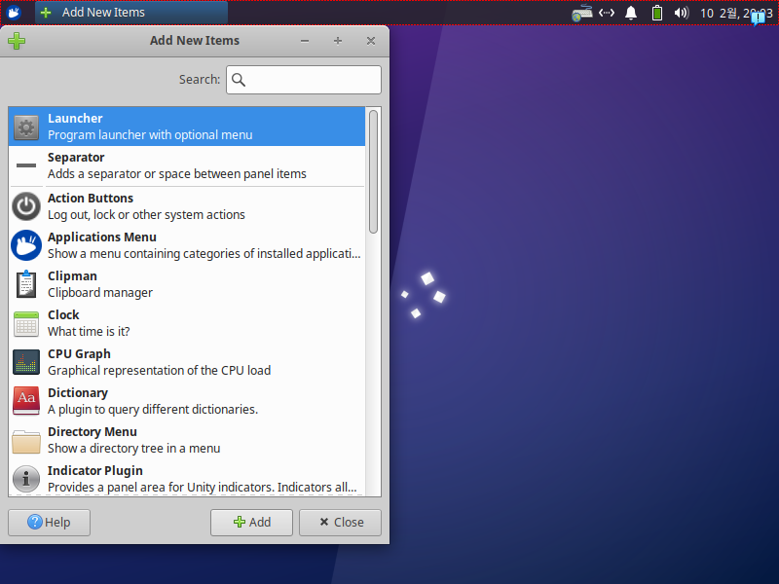Open Help for the dialog
This screenshot has width=779, height=584.
click(x=50, y=523)
